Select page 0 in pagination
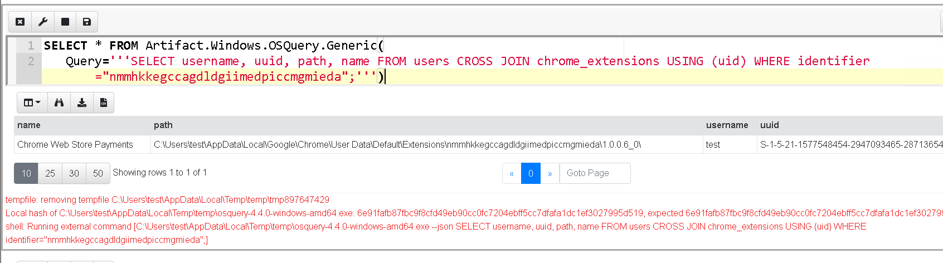The width and height of the screenshot is (943, 263). 531,173
